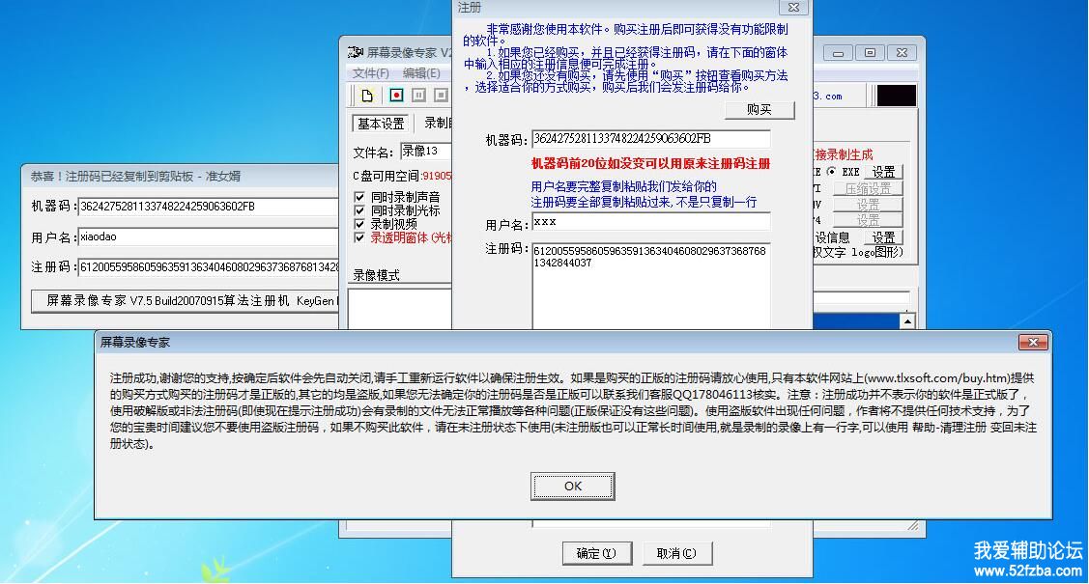
Task: Toggle 同时录制光标 checkbox
Action: click(359, 210)
